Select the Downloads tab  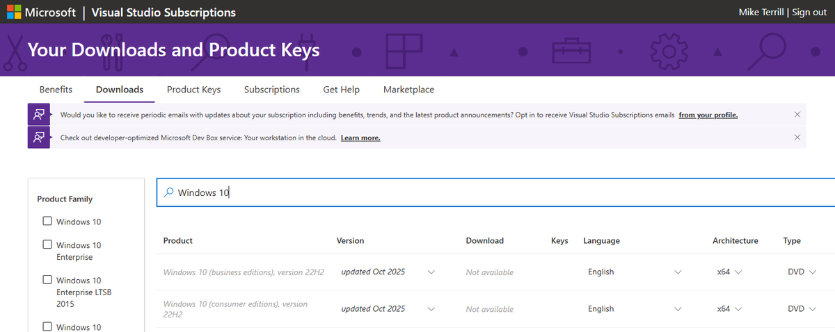[120, 90]
